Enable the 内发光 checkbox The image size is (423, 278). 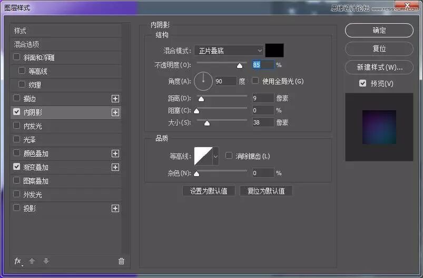tap(16, 126)
